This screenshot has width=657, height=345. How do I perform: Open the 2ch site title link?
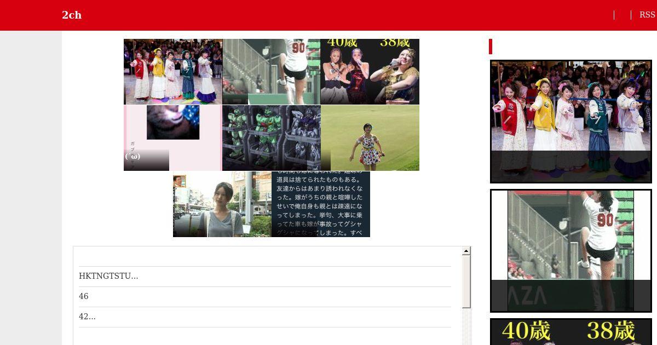tap(72, 15)
